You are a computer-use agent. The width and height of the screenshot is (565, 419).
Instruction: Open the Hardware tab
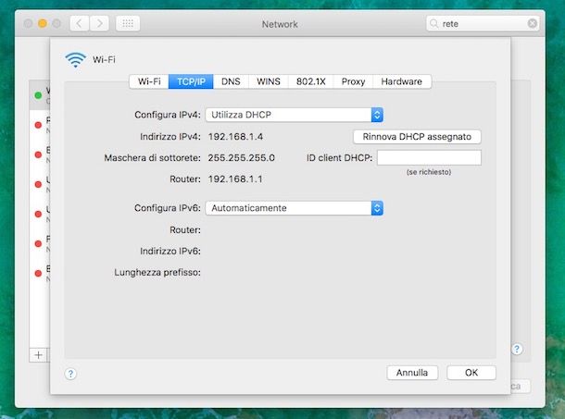[x=402, y=81]
